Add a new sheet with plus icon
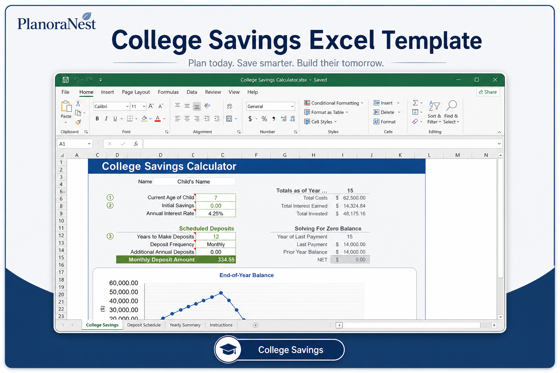The height and width of the screenshot is (373, 560). tap(256, 325)
